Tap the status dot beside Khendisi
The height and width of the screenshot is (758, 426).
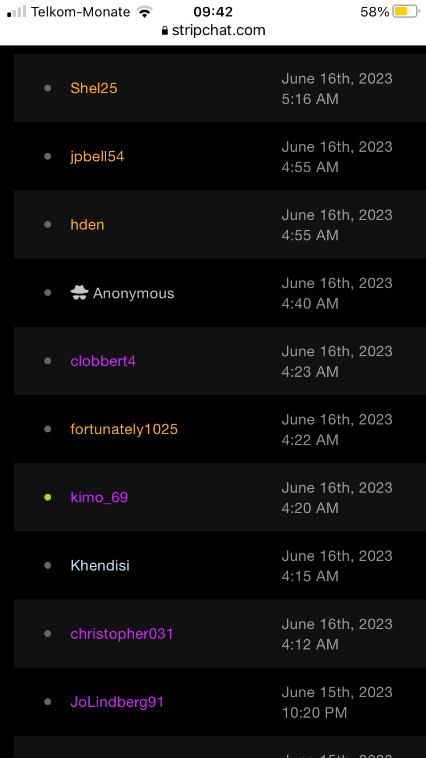(x=48, y=565)
